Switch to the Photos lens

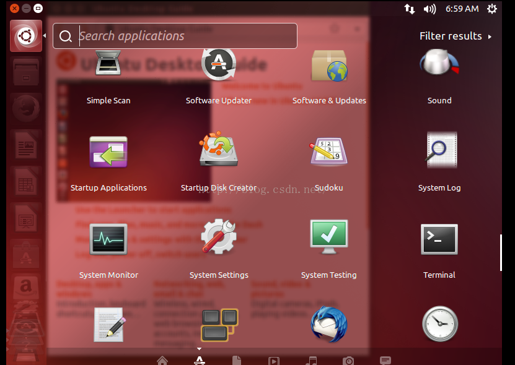coord(348,361)
